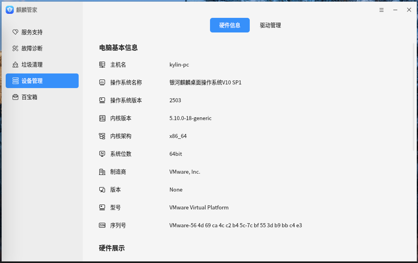418x263 pixels.
Task: Click the Kylin Manager shield logo icon
Action: click(x=10, y=10)
